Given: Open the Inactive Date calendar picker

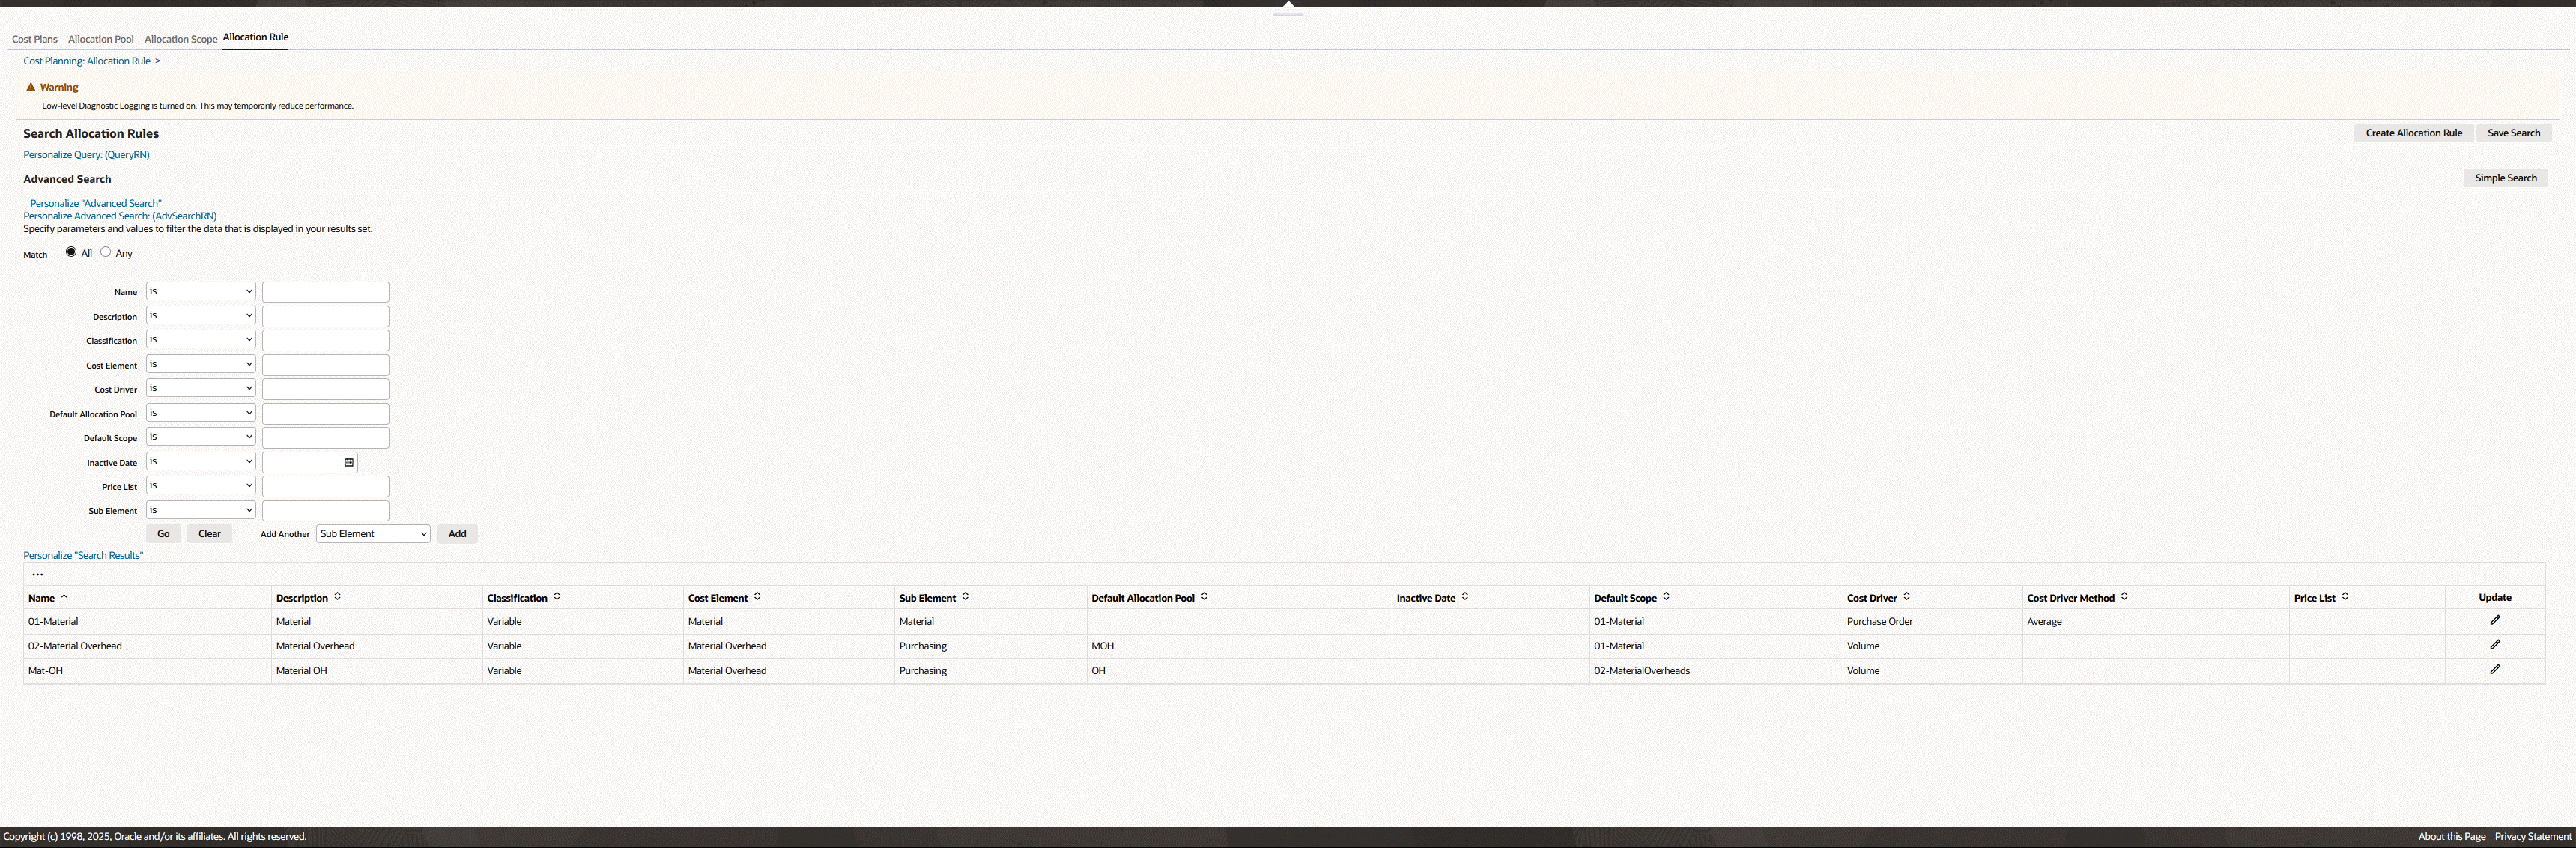Looking at the screenshot, I should coord(349,462).
